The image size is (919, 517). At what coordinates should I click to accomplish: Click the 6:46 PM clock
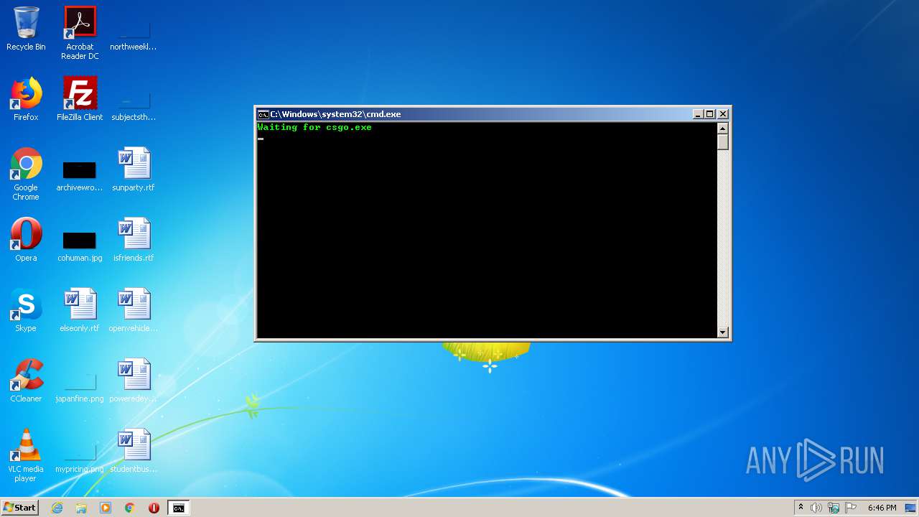pyautogui.click(x=882, y=508)
